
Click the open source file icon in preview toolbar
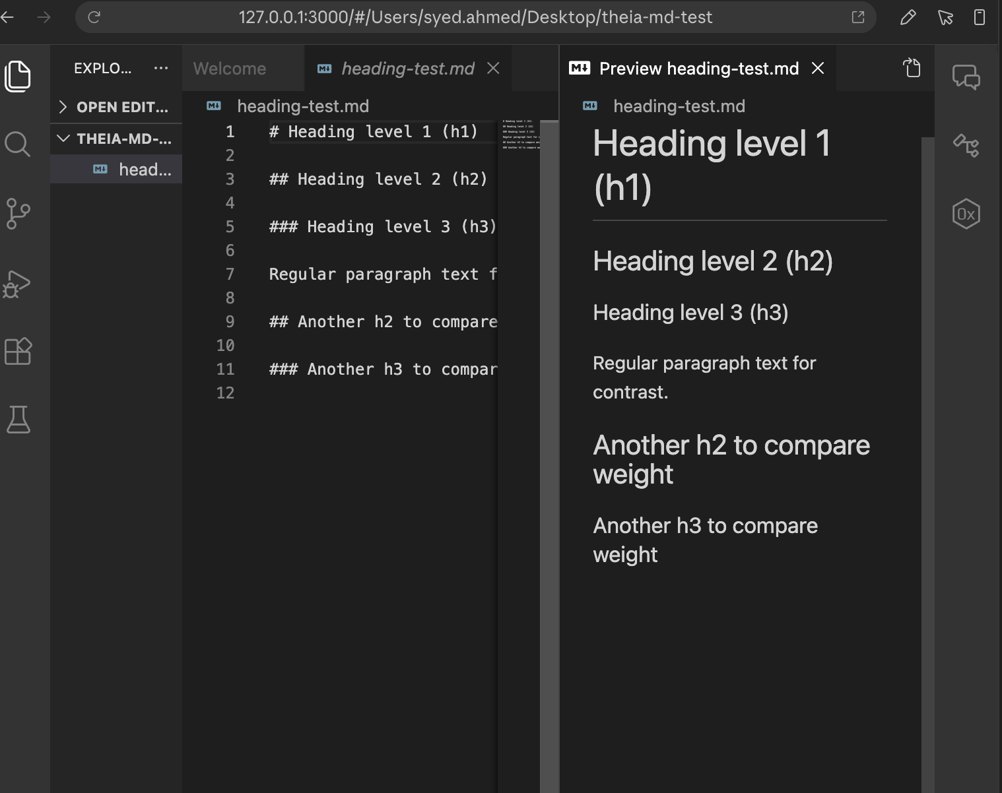pos(912,68)
